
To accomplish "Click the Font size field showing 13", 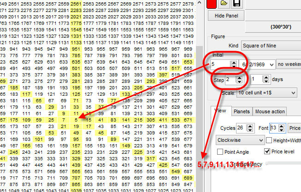I will [274, 128].
